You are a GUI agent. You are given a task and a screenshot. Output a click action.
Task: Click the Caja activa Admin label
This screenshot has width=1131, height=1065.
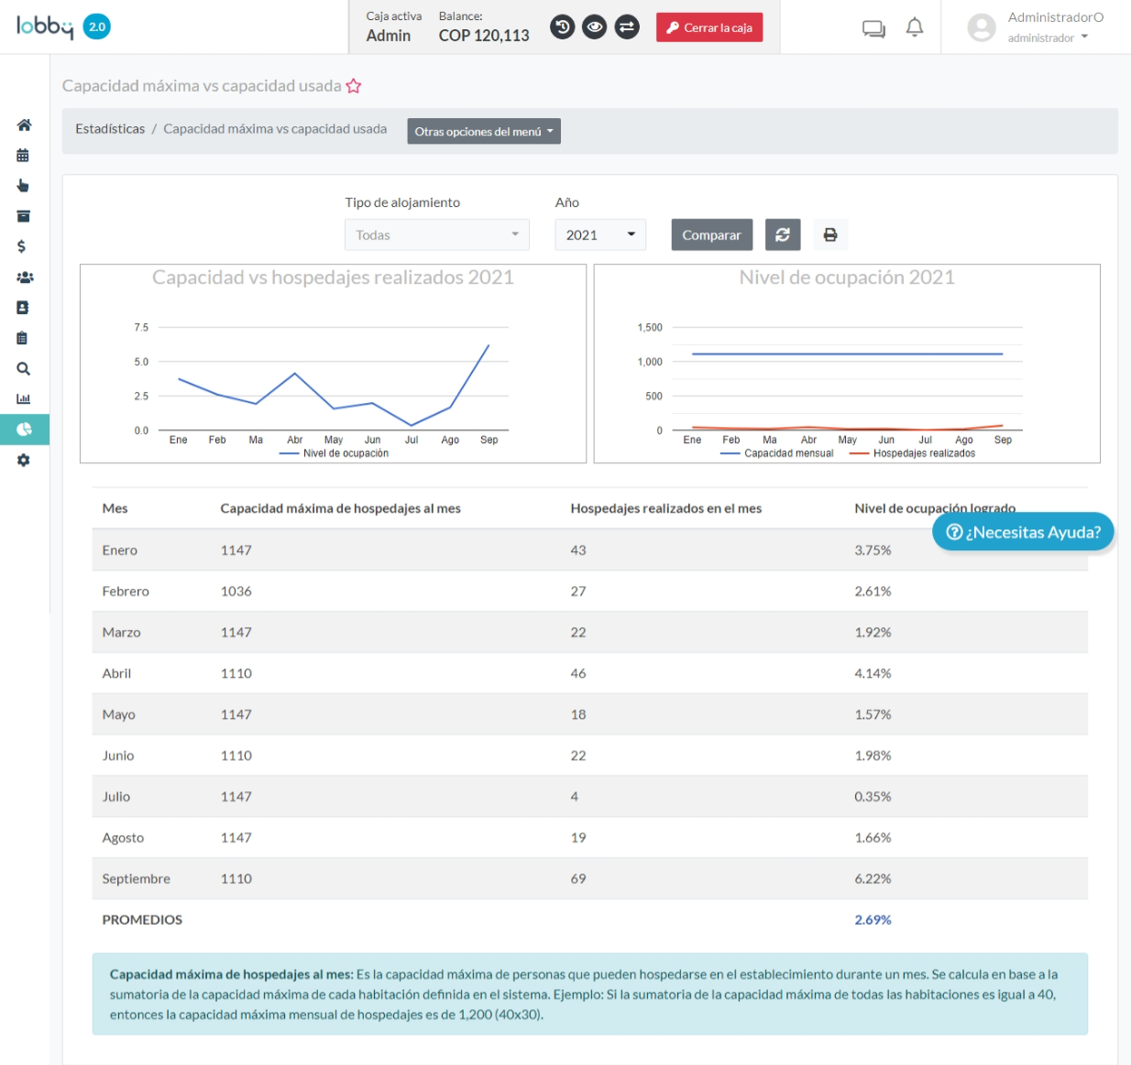tap(393, 27)
